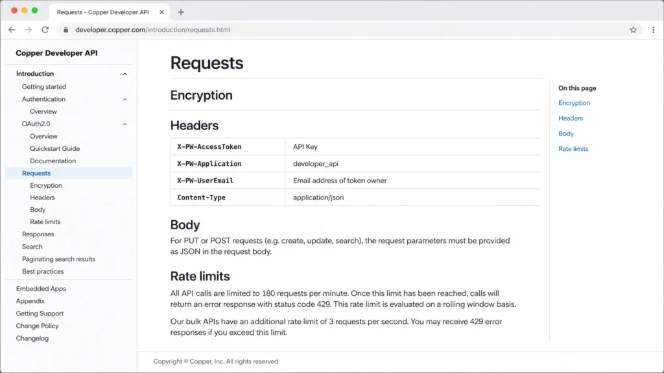This screenshot has width=664, height=373.
Task: Open Getting started in the sidebar
Action: (x=44, y=87)
